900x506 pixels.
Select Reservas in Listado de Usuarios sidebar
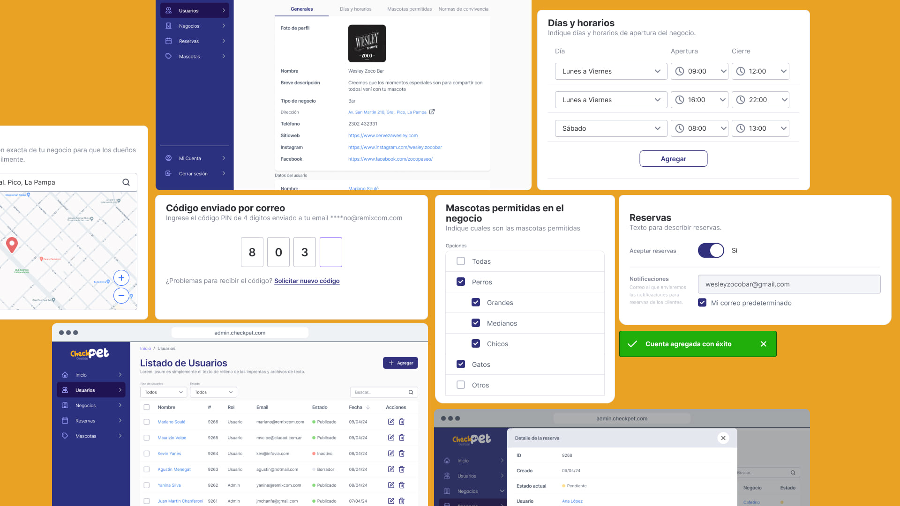pos(91,421)
